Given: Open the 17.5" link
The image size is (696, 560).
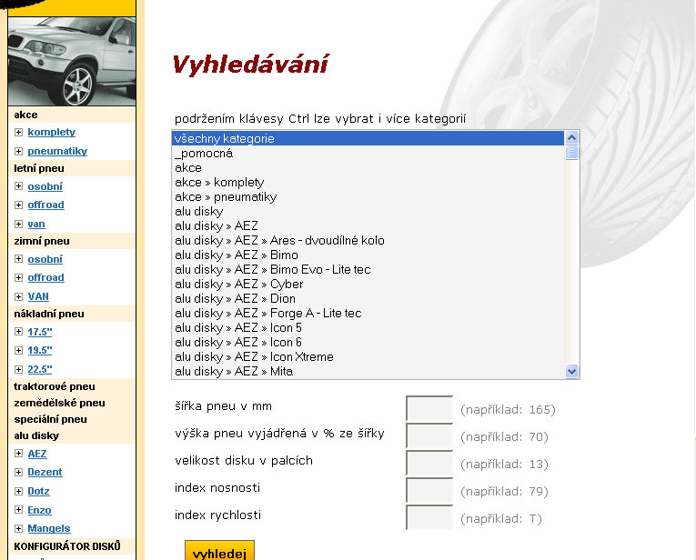Looking at the screenshot, I should [40, 332].
